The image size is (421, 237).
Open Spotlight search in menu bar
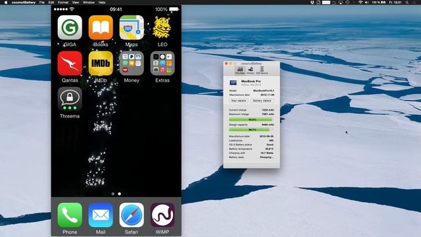pos(407,3)
